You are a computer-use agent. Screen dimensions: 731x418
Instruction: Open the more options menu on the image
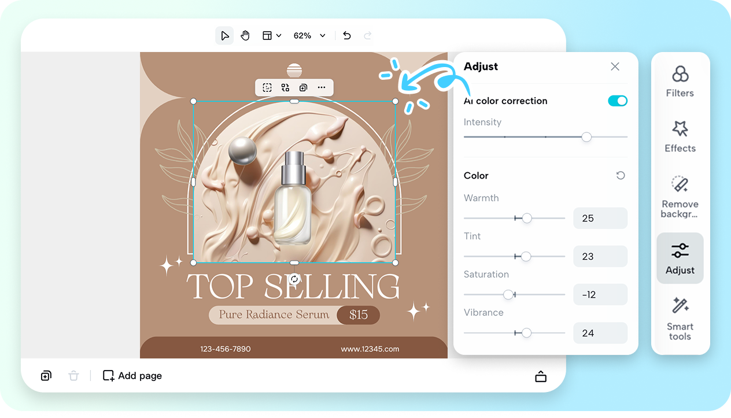322,87
